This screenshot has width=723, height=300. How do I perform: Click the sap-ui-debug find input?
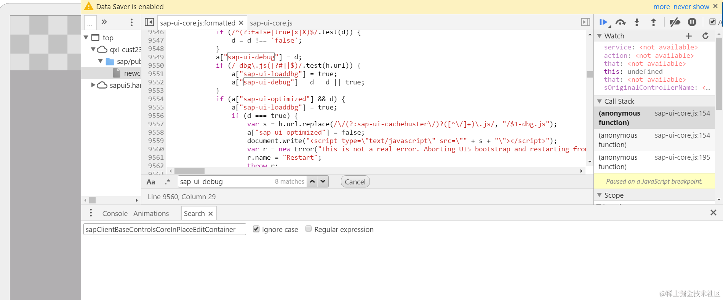click(x=242, y=181)
